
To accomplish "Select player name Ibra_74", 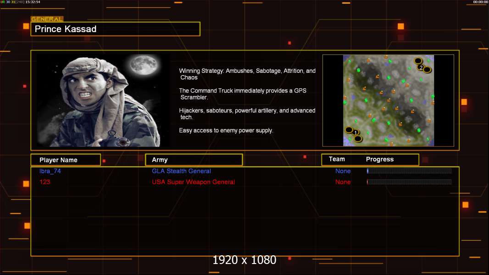I will (x=50, y=171).
